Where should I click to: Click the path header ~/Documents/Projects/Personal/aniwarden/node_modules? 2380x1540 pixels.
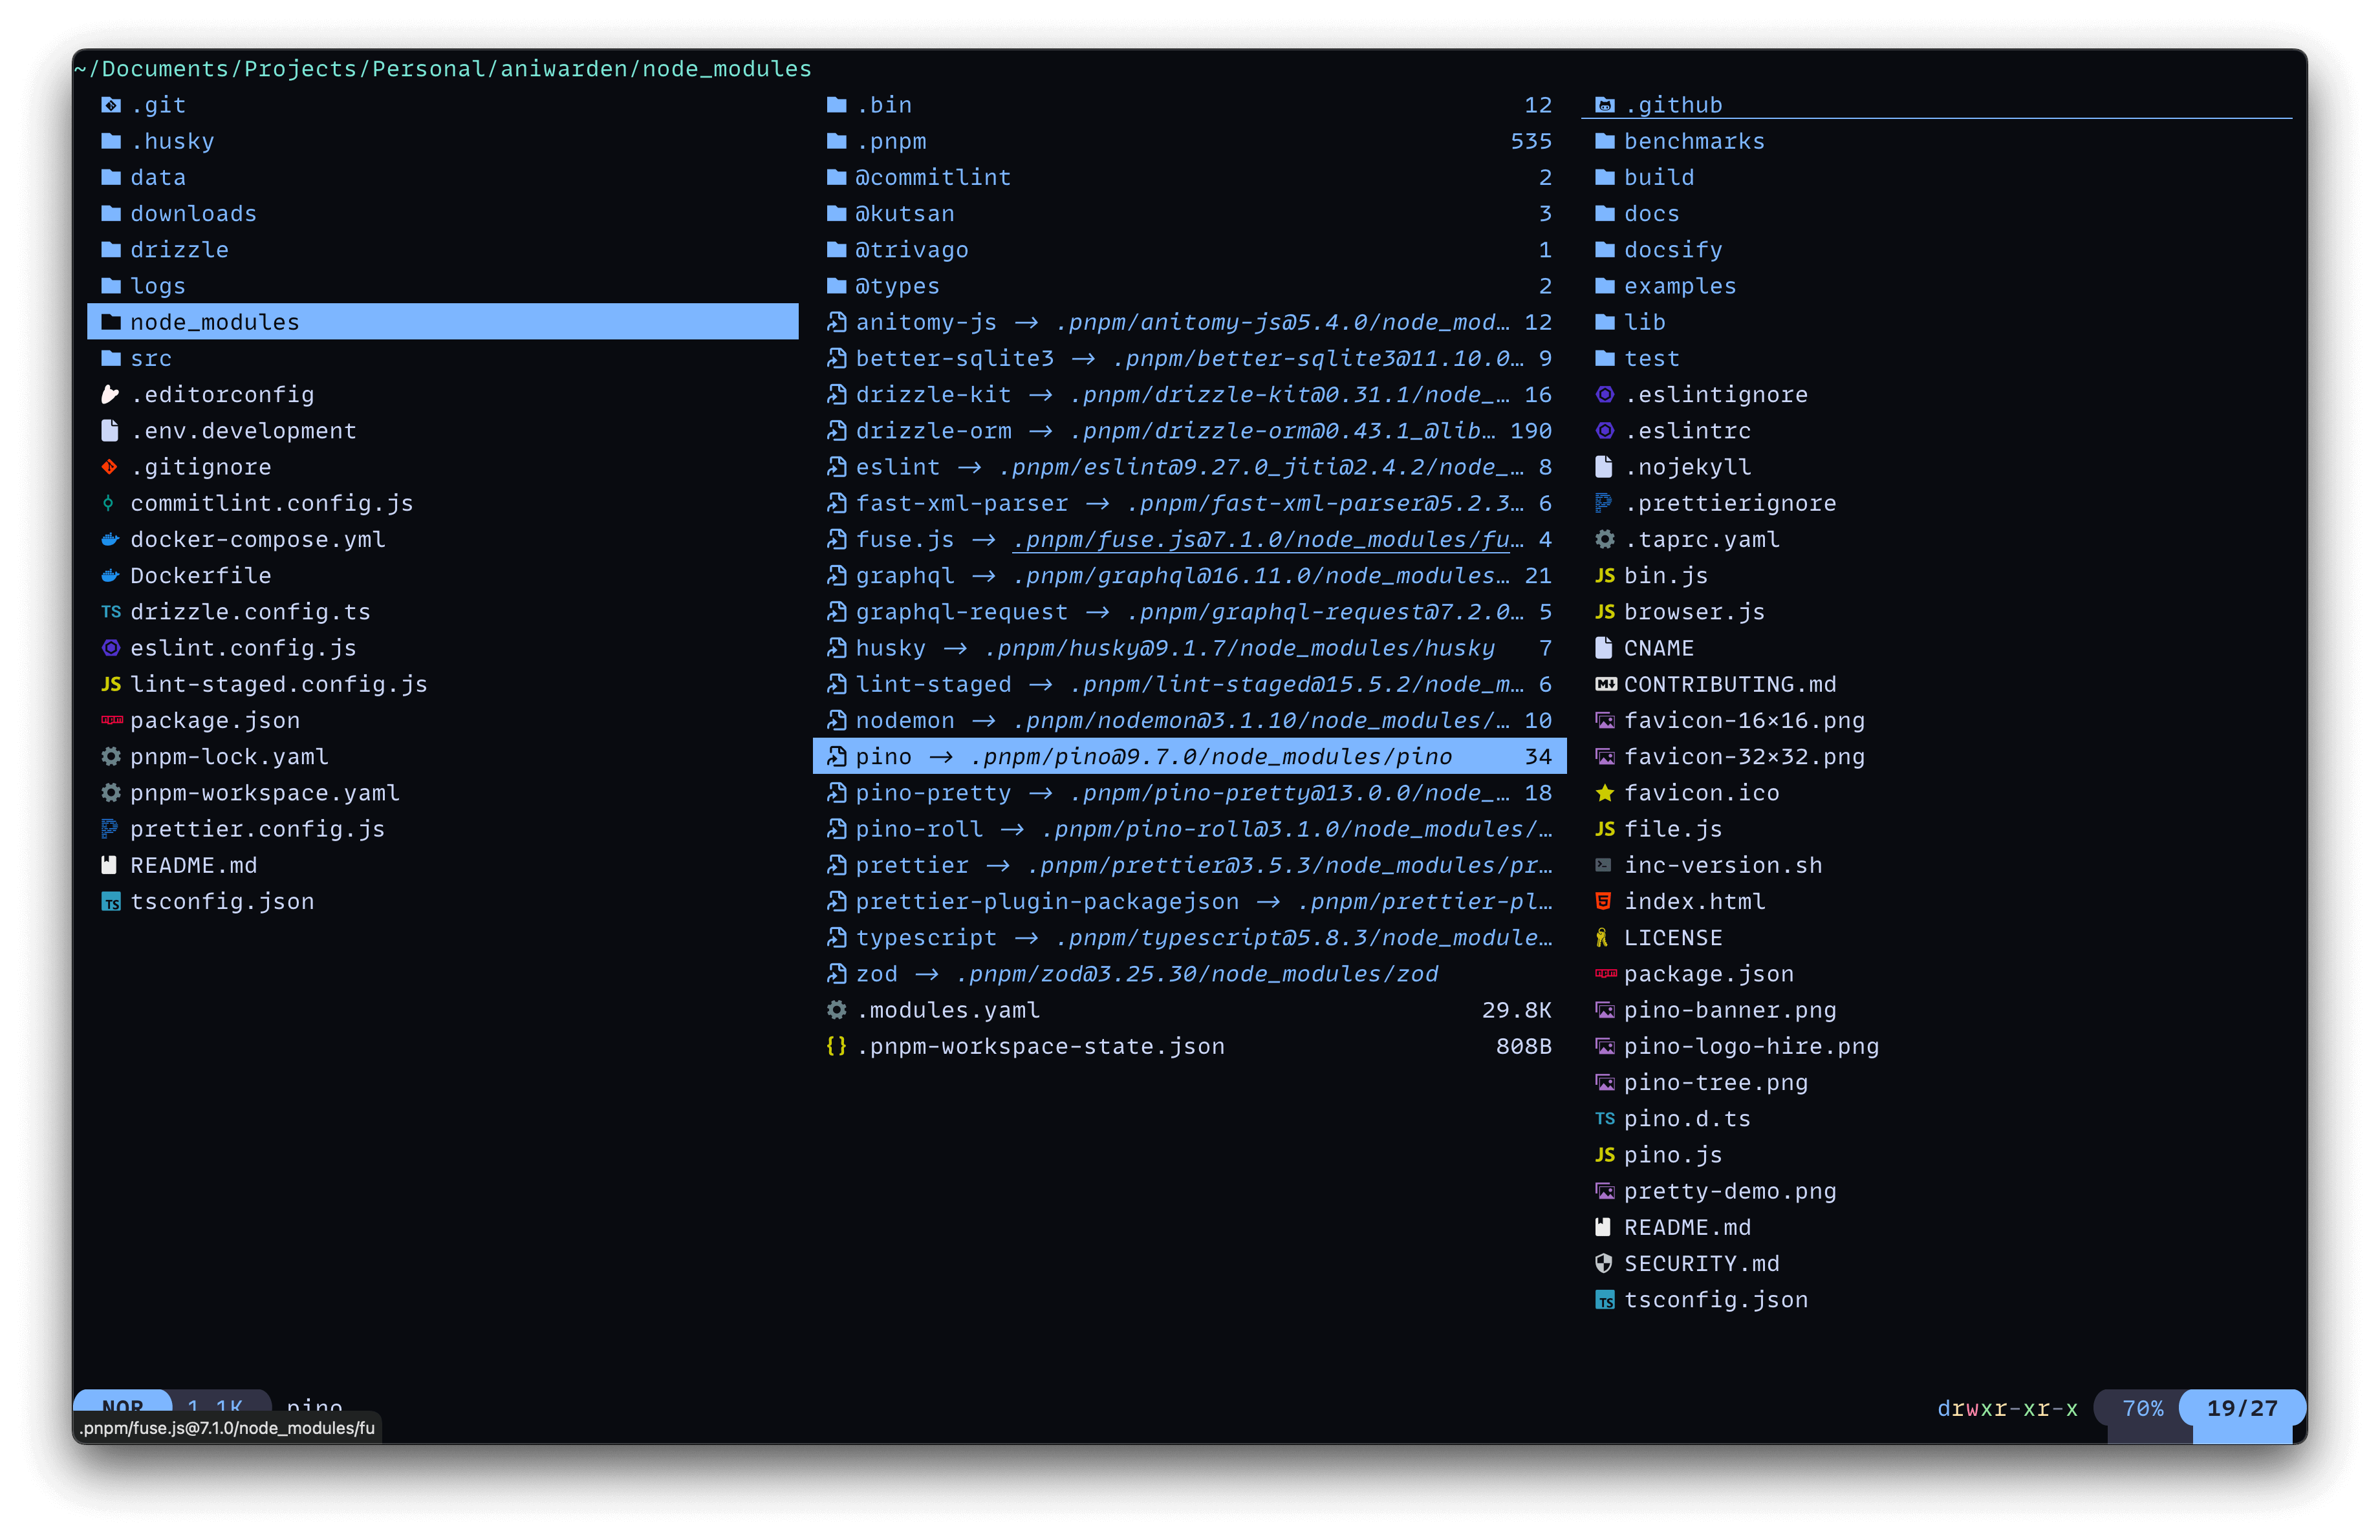coord(443,68)
